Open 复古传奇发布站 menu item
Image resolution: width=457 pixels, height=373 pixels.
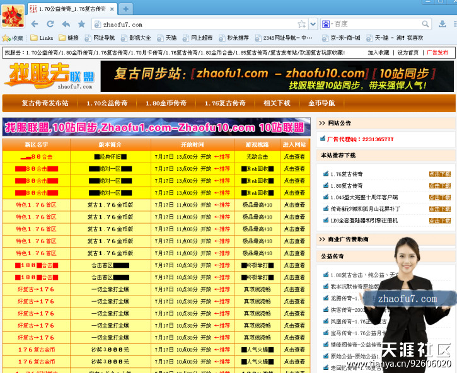coord(45,103)
